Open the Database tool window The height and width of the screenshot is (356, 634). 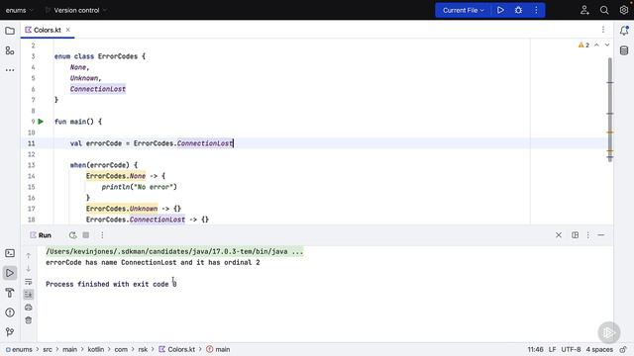(624, 50)
